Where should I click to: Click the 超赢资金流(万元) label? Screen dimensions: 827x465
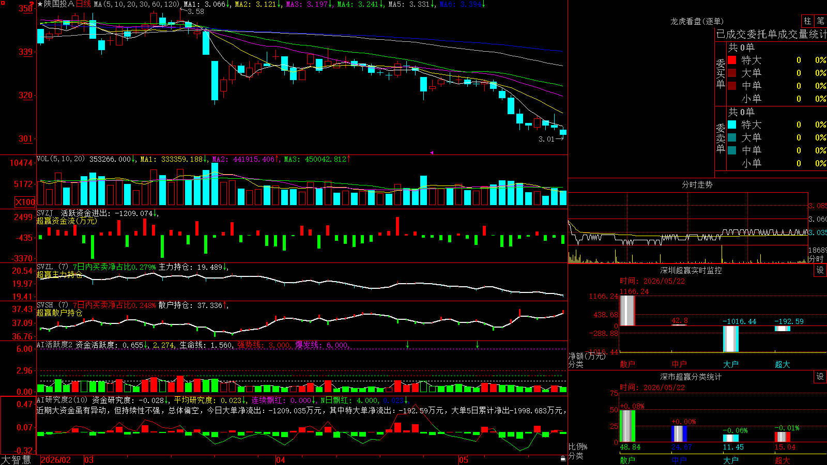[67, 221]
